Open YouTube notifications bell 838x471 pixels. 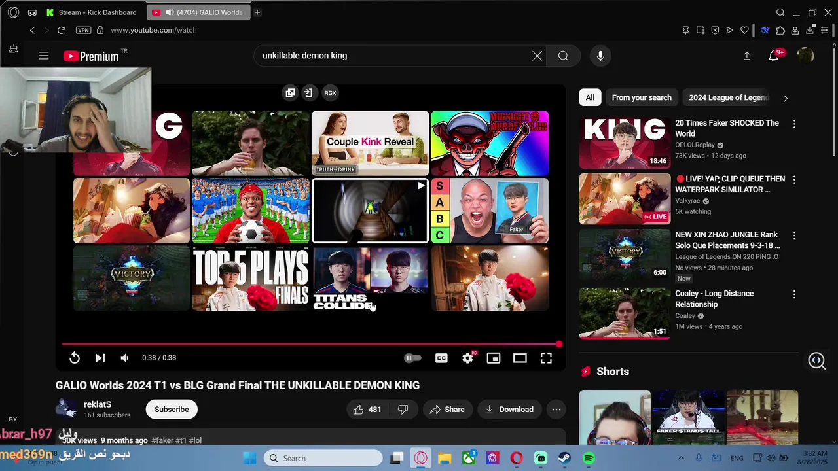click(774, 56)
